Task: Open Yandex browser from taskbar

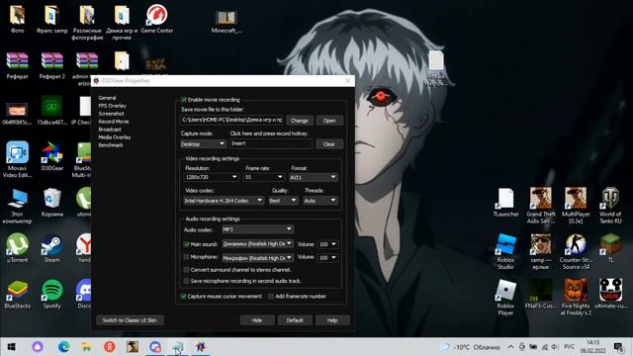Action: [x=110, y=347]
